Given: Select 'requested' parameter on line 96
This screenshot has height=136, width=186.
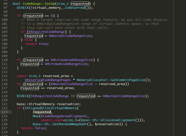Looking at the screenshot, I should point(80,4).
